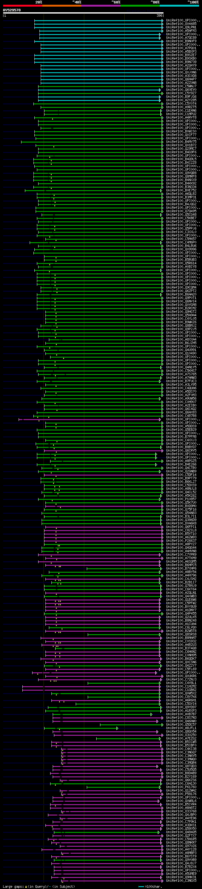Click the cyan ~100% identity legend bar

click(x=179, y=6)
